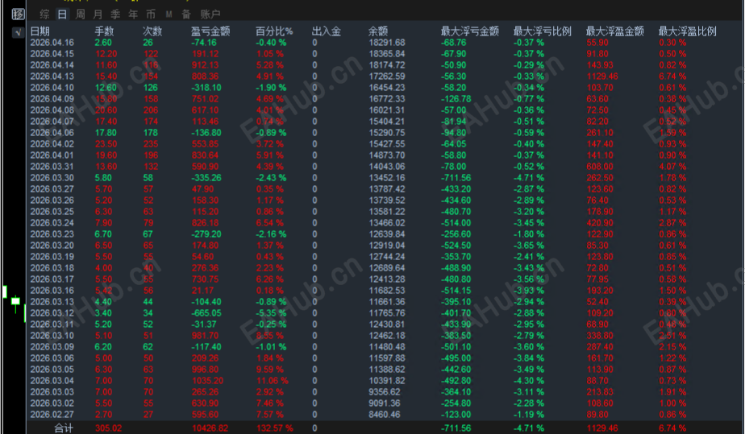745x434 pixels.
Task: Select the M tab
Action: click(x=169, y=14)
